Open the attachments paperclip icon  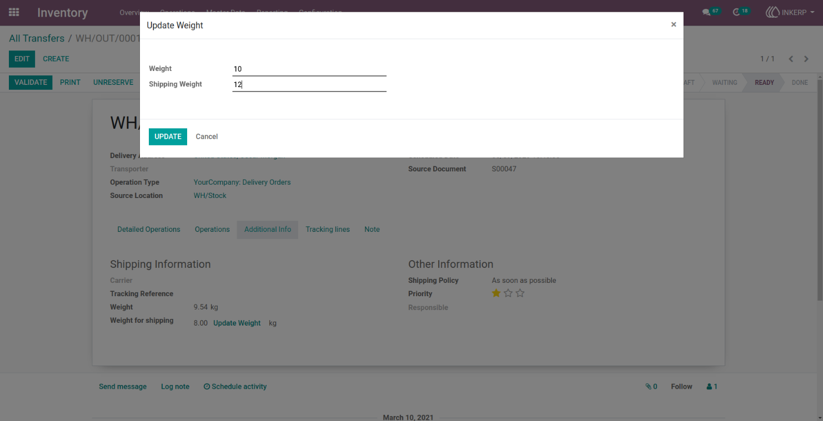[x=651, y=387]
